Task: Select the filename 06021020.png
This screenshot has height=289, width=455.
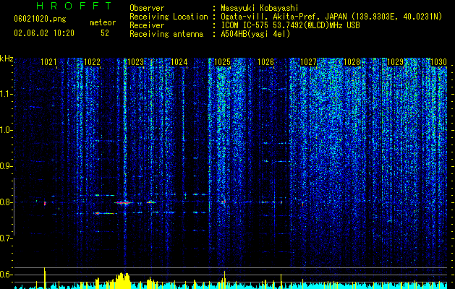Action: 40,19
